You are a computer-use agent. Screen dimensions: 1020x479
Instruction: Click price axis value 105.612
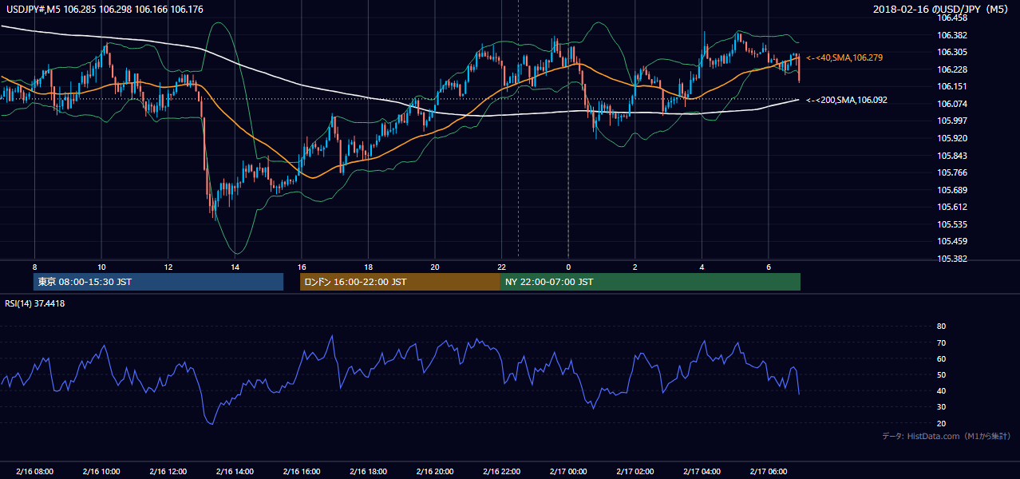[953, 207]
